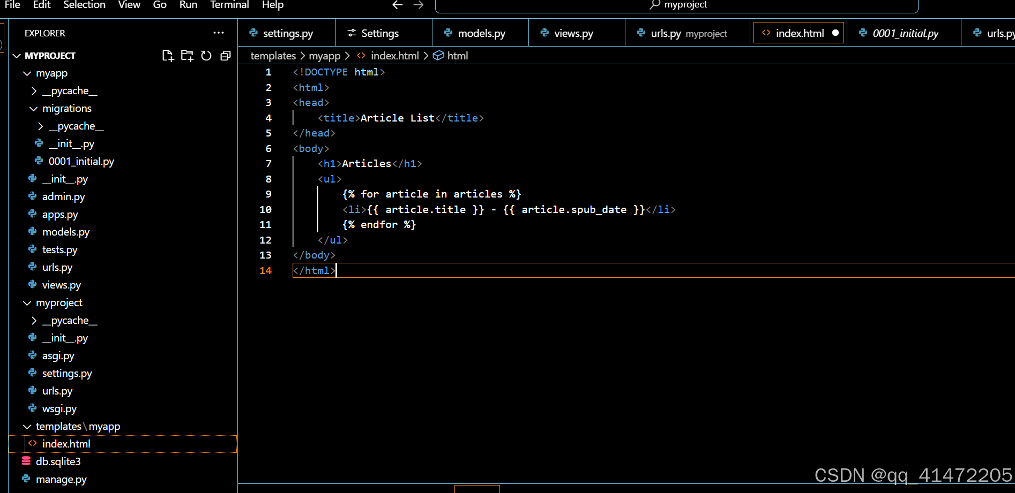
Task: Click the Go Forward navigation arrow
Action: pos(418,5)
